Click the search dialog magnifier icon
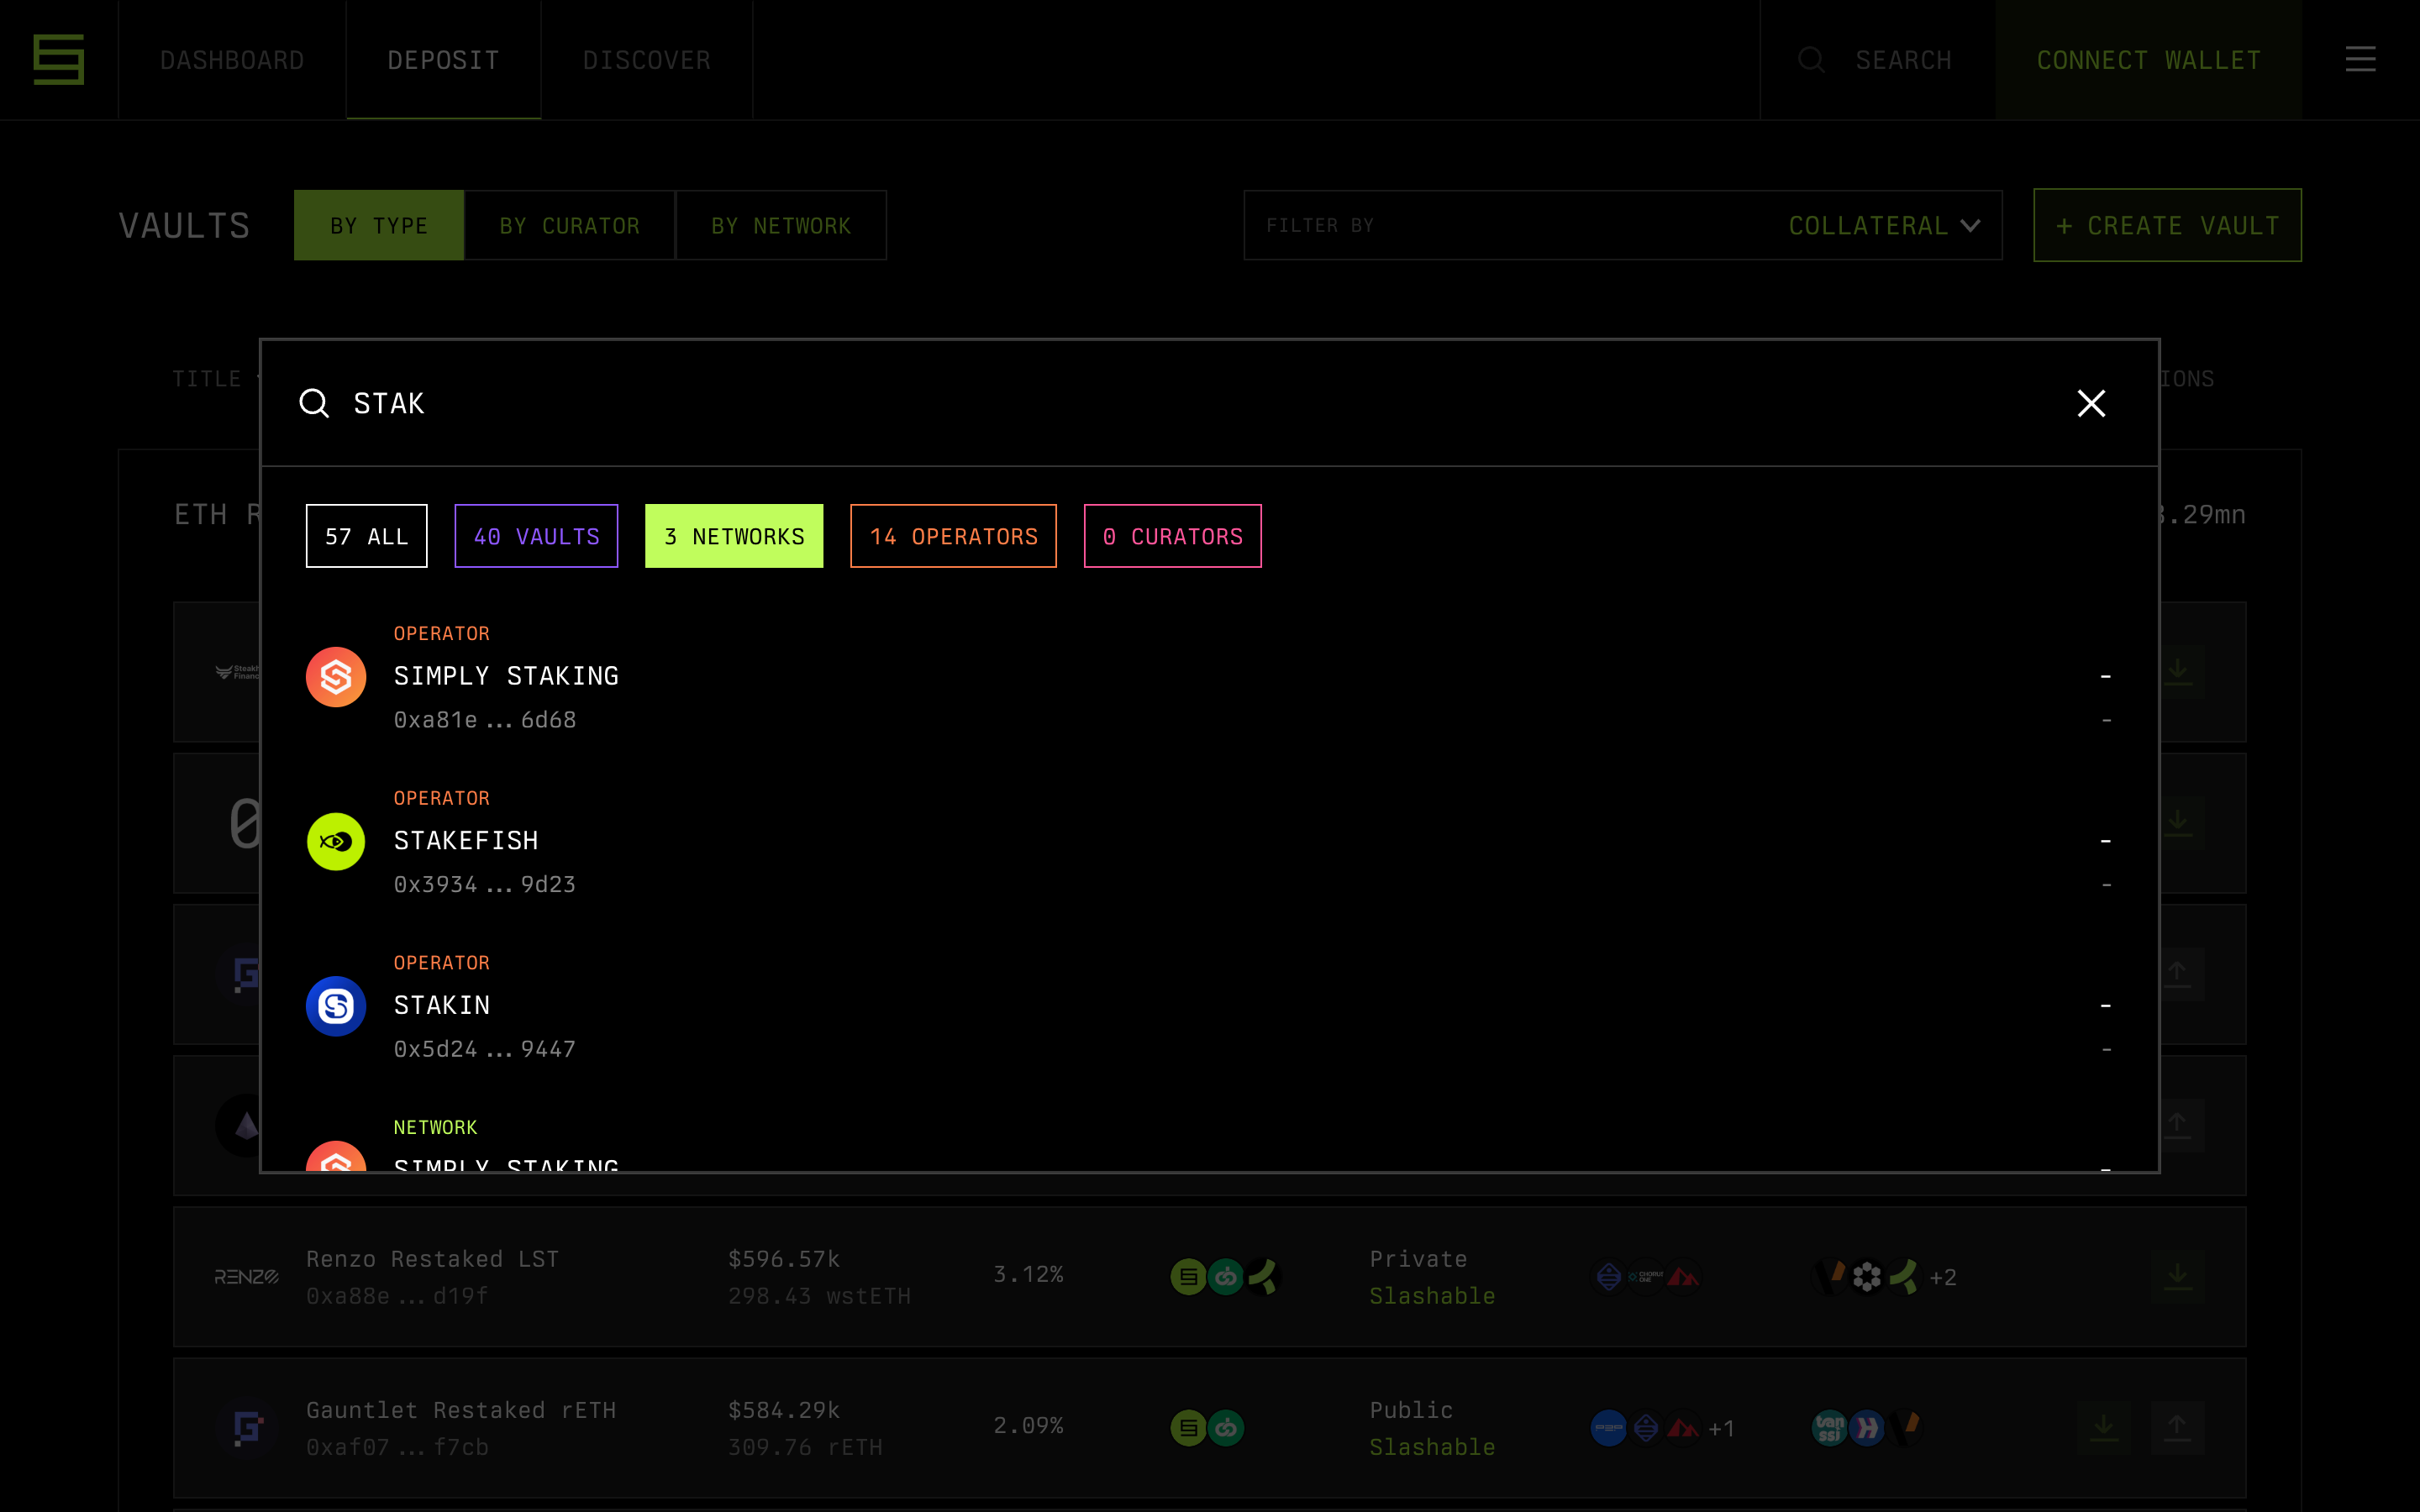2420x1512 pixels. (x=314, y=403)
